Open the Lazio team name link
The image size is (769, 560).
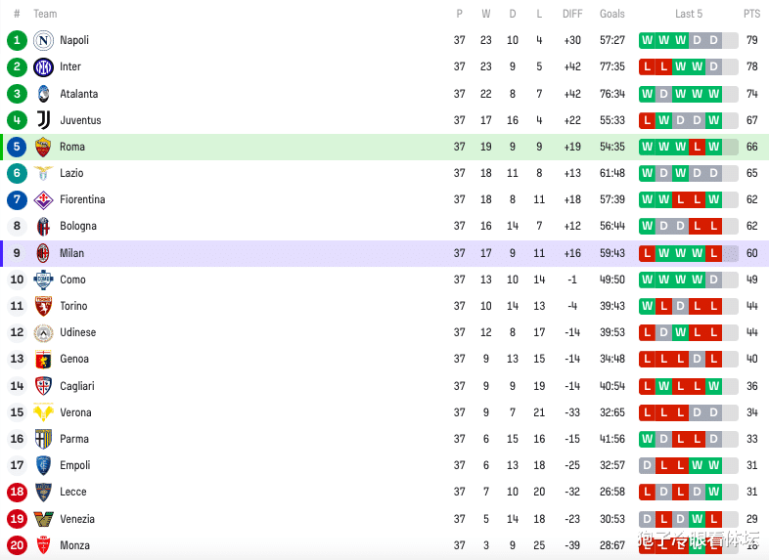[x=71, y=173]
